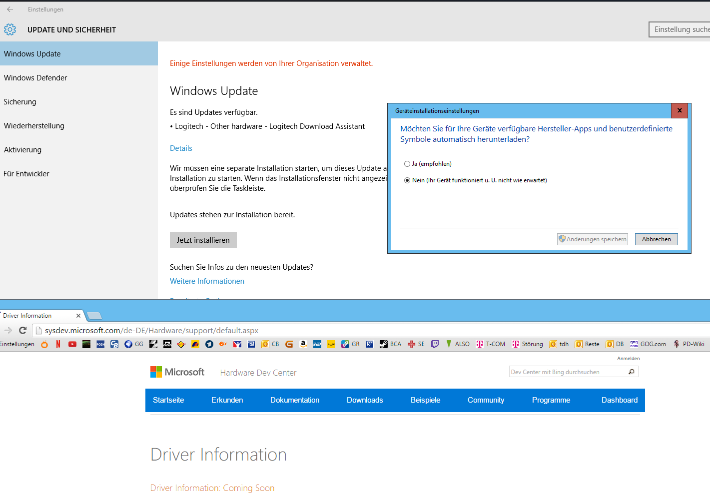Viewport: 710px width, 499px height.
Task: Open Community in the Dev Center menu
Action: pyautogui.click(x=486, y=400)
